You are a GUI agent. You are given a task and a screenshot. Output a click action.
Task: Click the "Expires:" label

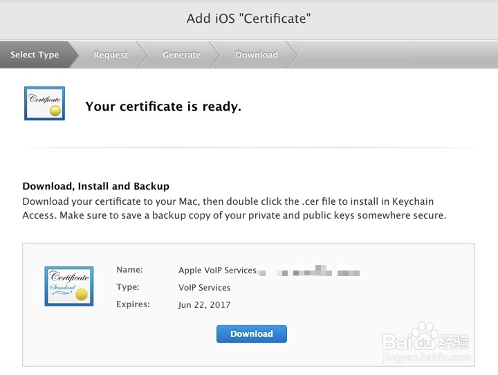tap(133, 304)
